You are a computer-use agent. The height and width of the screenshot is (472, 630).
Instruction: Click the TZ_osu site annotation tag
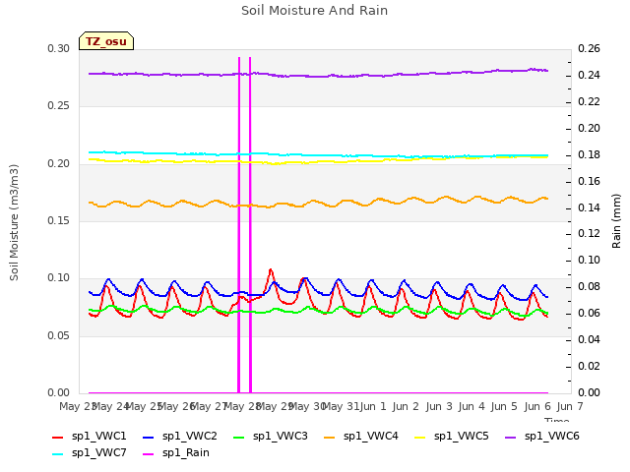(106, 41)
